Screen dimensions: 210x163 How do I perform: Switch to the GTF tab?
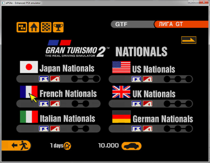(x=132, y=24)
